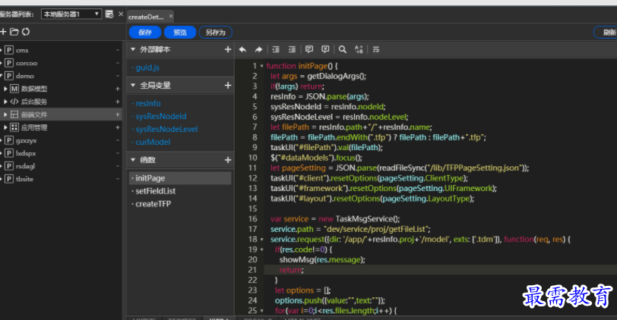Click the code icon of 后台服务
Image resolution: width=617 pixels, height=320 pixels.
[14, 102]
